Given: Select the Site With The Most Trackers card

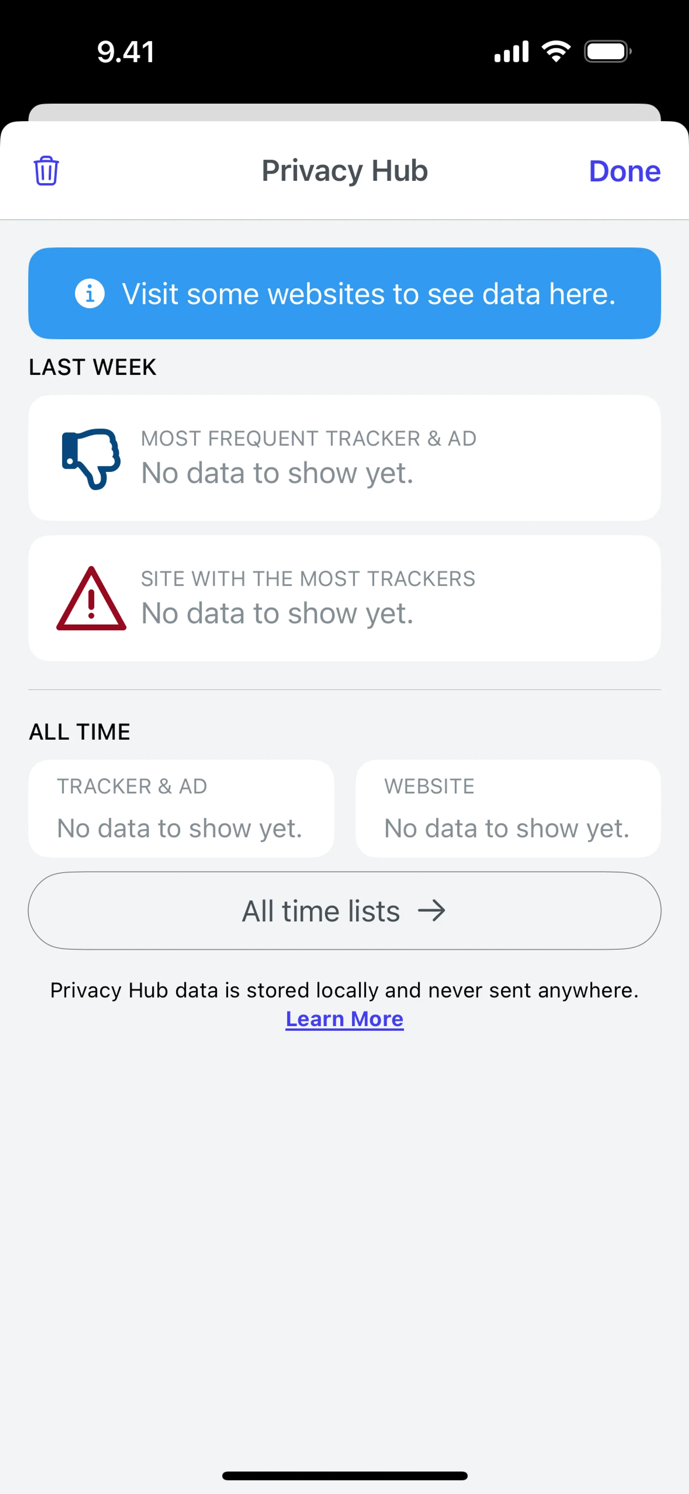Looking at the screenshot, I should click(344, 598).
